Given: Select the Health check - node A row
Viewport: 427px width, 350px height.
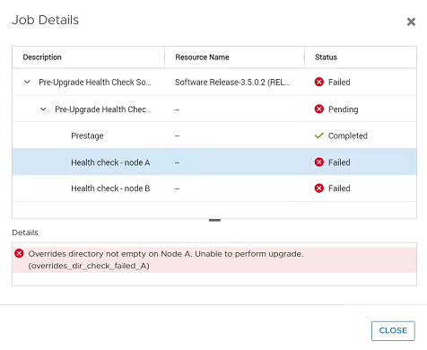Looking at the screenshot, I should click(x=214, y=162).
